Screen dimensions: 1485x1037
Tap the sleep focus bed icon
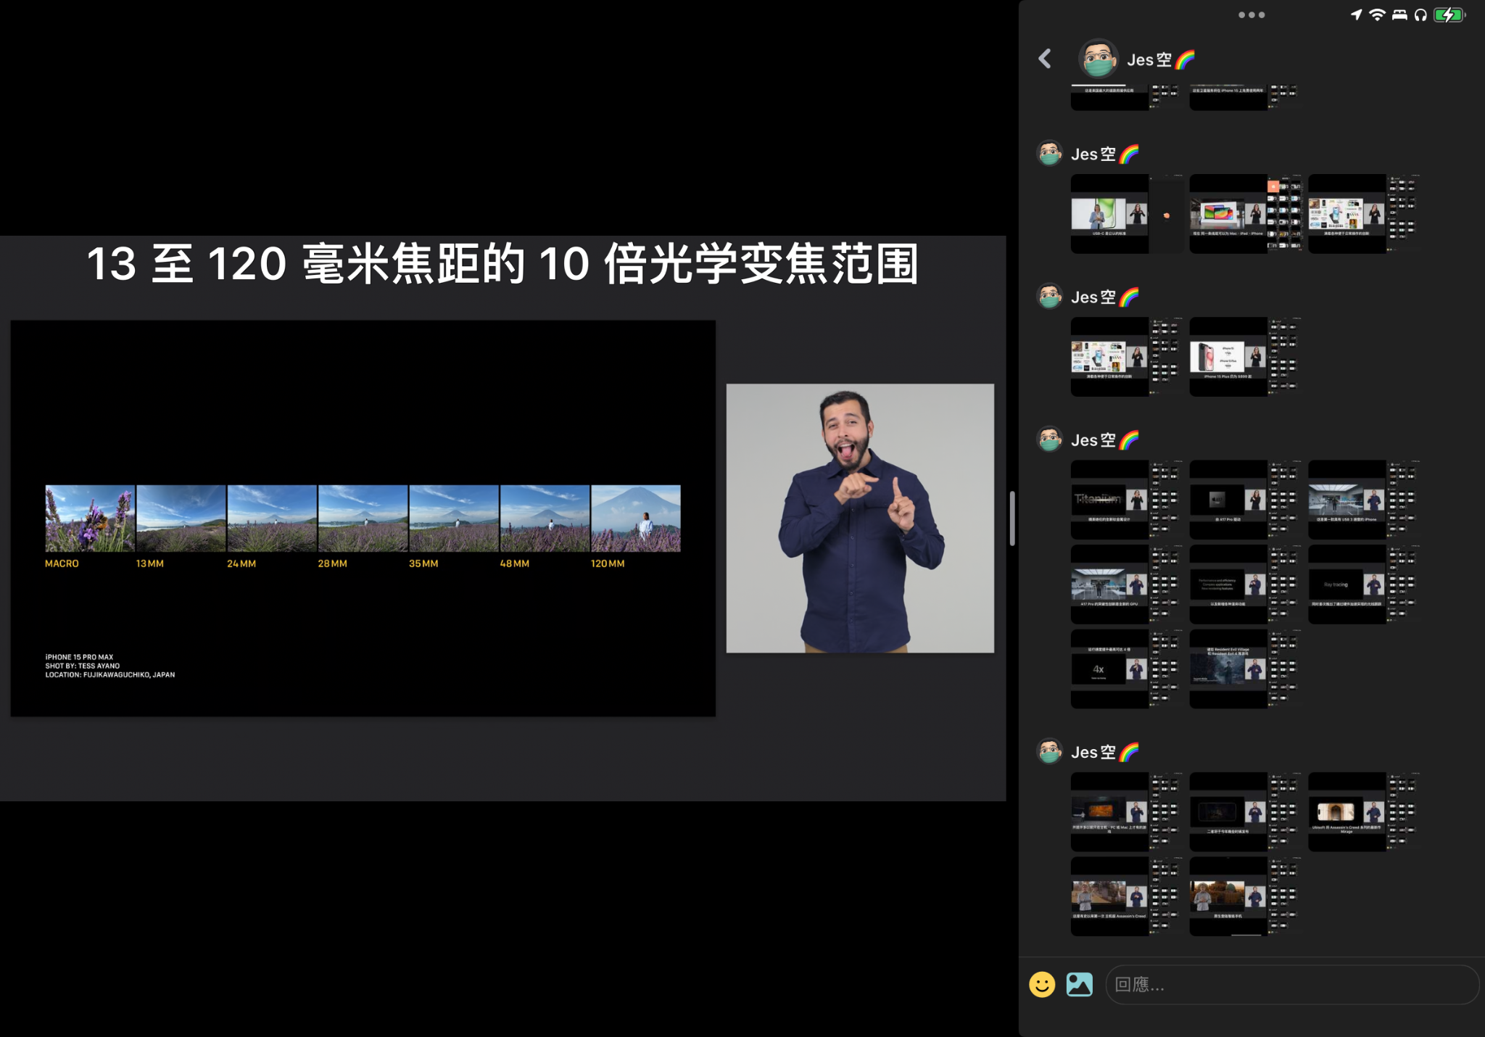[x=1399, y=15]
